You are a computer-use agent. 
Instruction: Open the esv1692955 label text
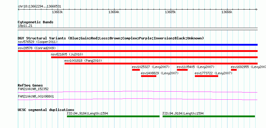tap(248, 67)
